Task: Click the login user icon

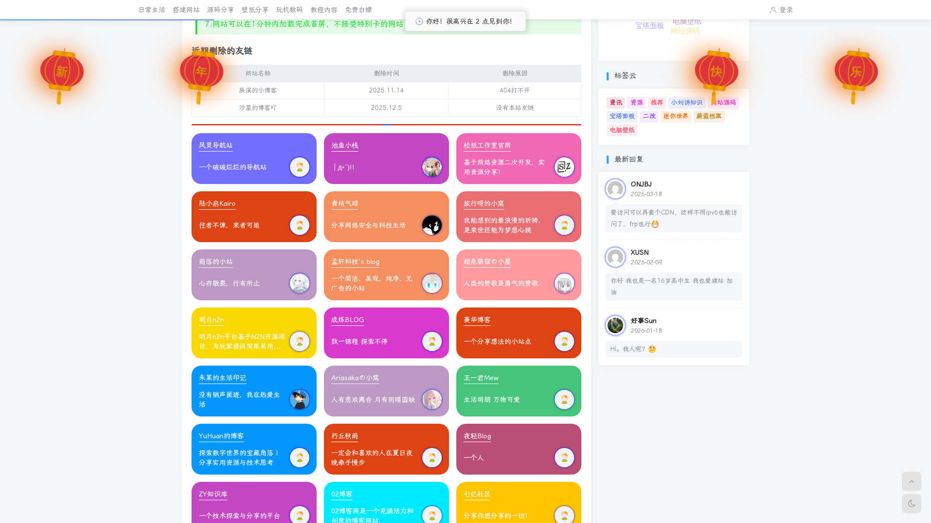Action: pos(773,10)
